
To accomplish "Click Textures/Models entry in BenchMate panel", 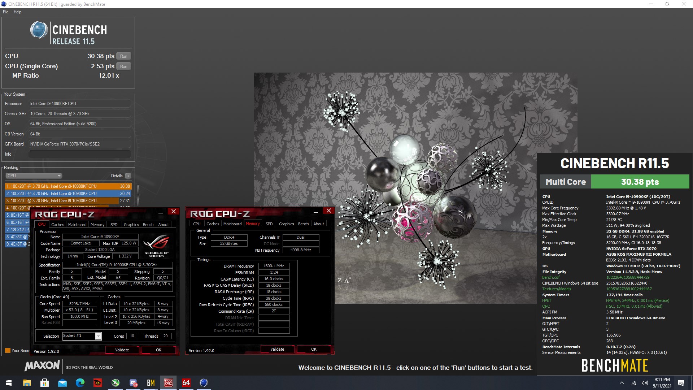I will click(557, 289).
